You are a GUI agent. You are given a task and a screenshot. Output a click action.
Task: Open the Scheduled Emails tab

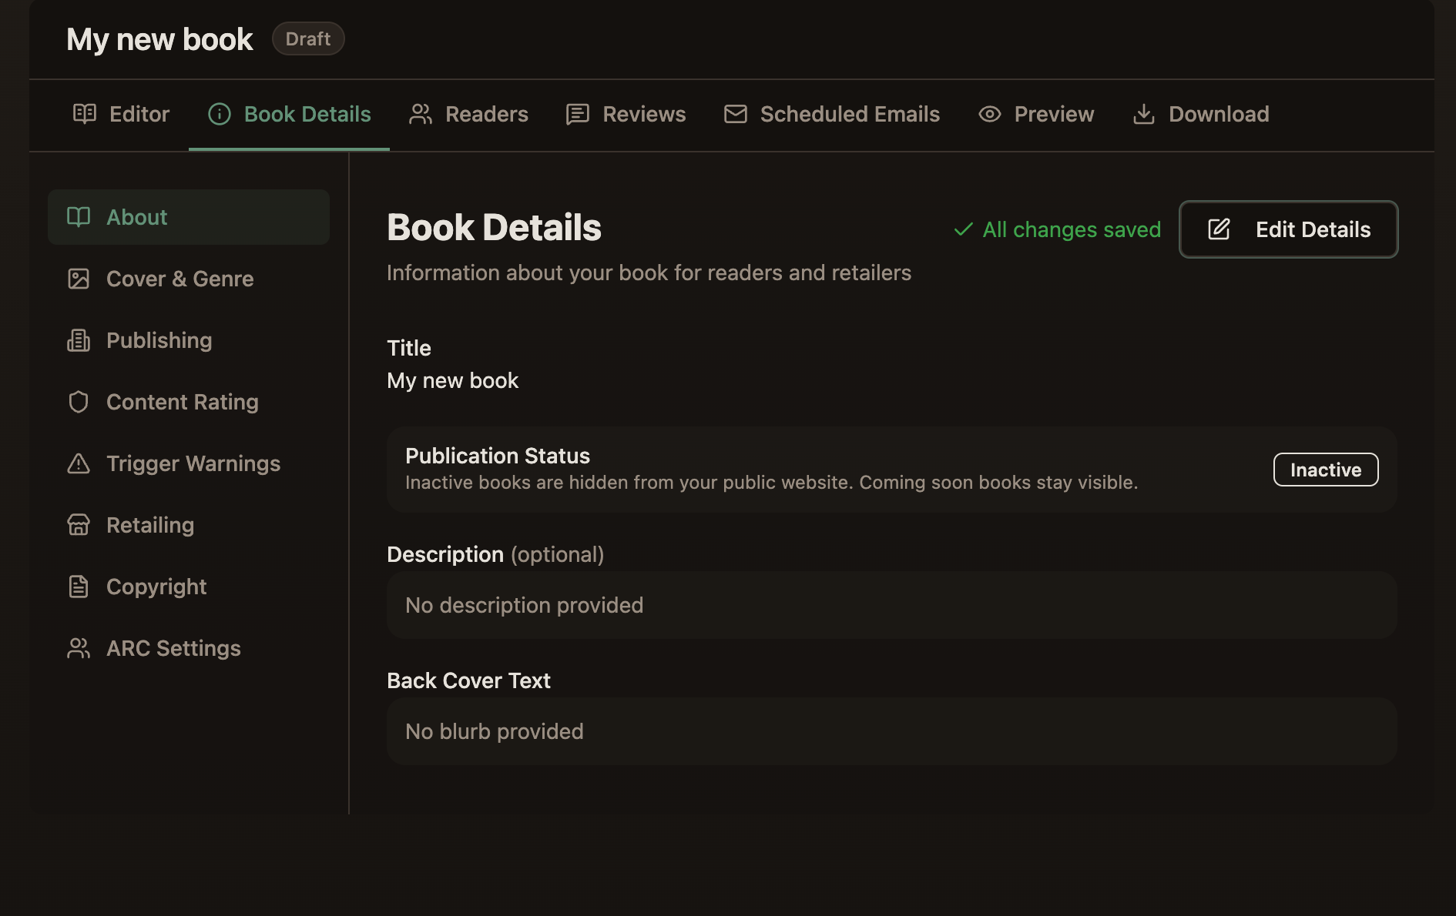click(832, 114)
